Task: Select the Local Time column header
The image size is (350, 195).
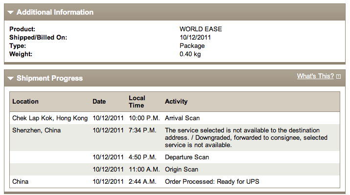Action: tap(137, 102)
